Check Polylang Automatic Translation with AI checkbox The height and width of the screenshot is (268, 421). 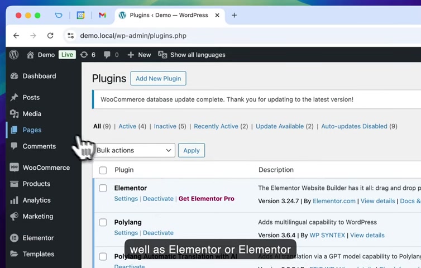[103, 256]
